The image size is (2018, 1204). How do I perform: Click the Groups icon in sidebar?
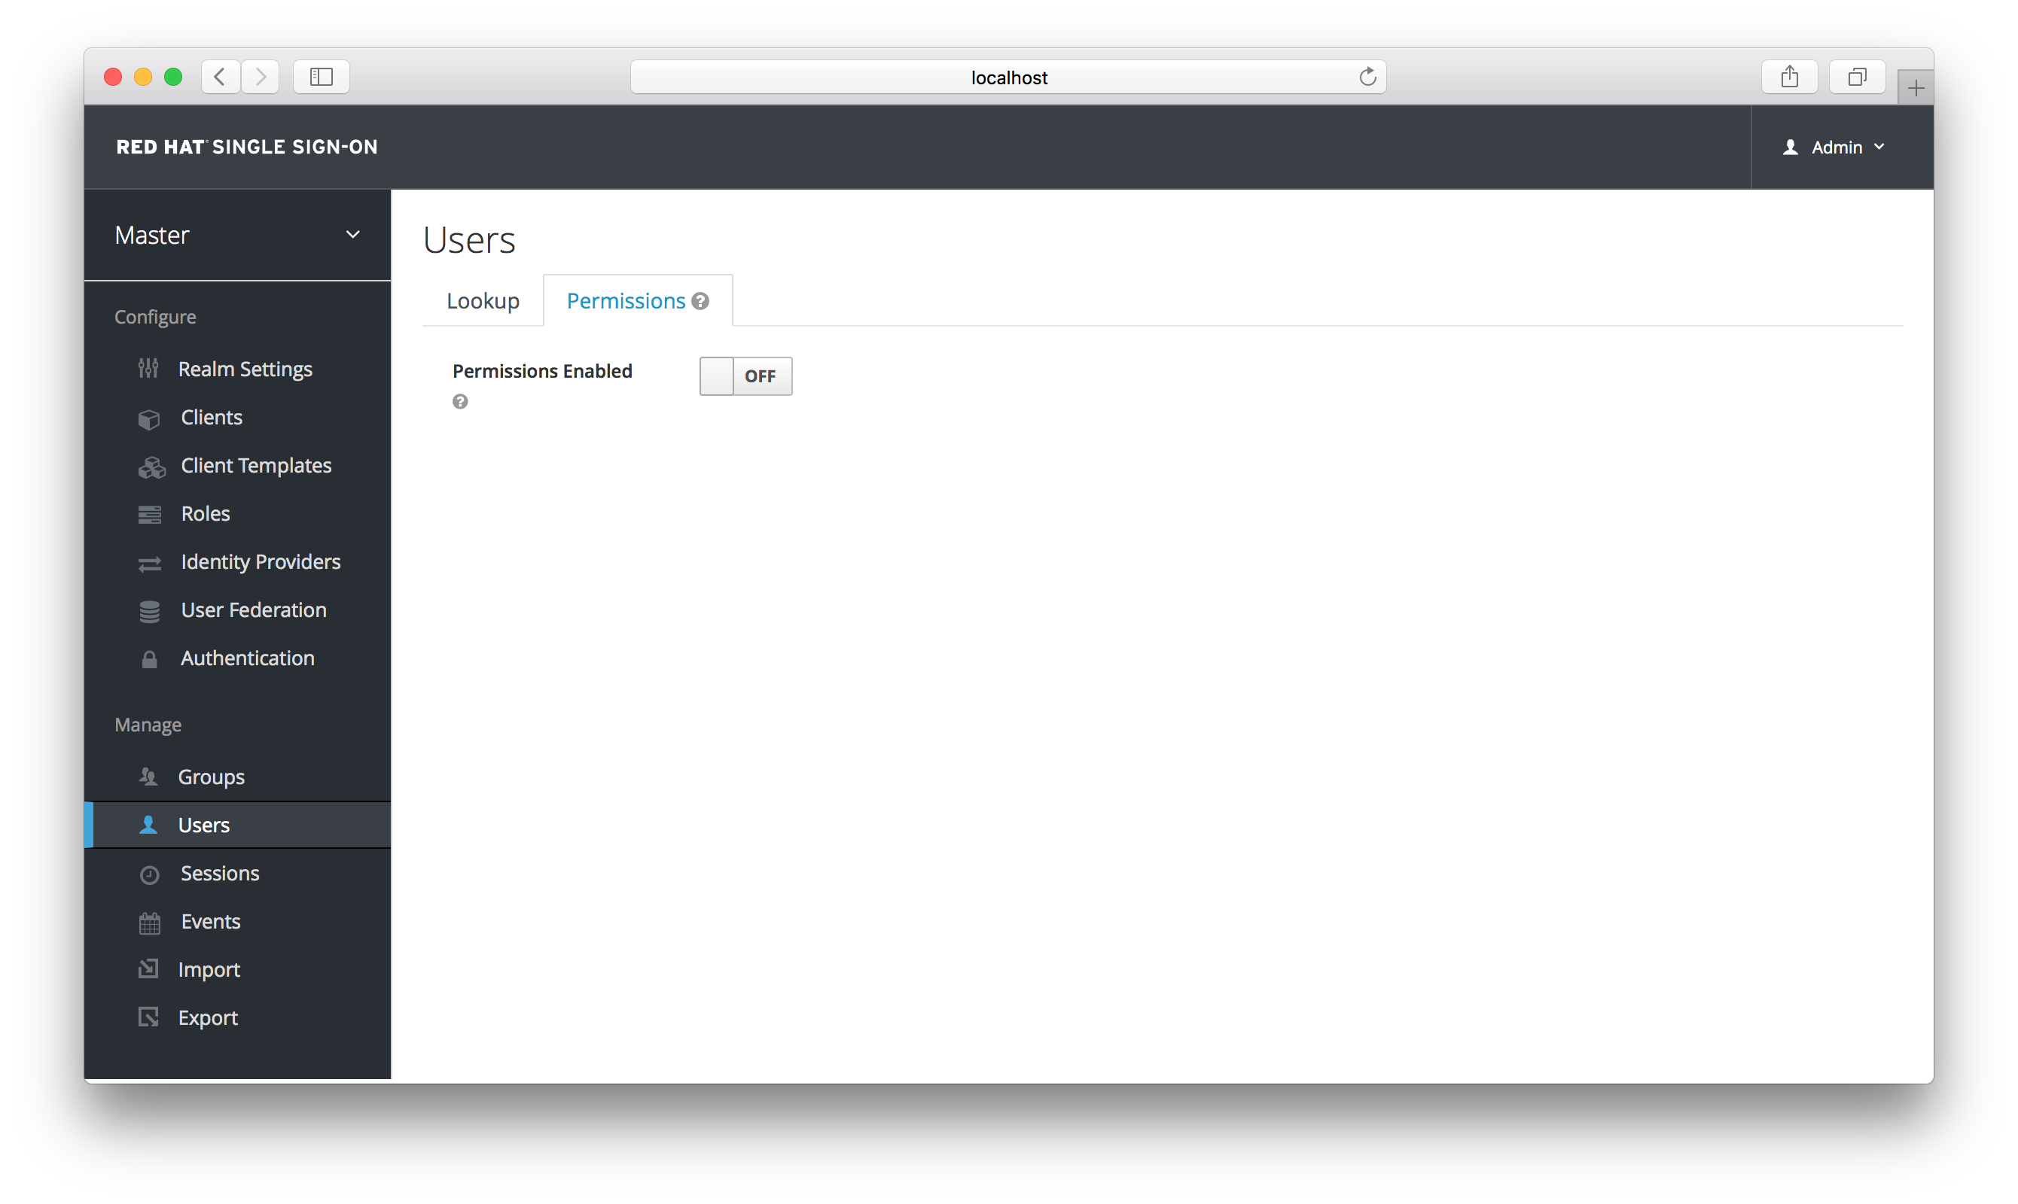pos(149,775)
